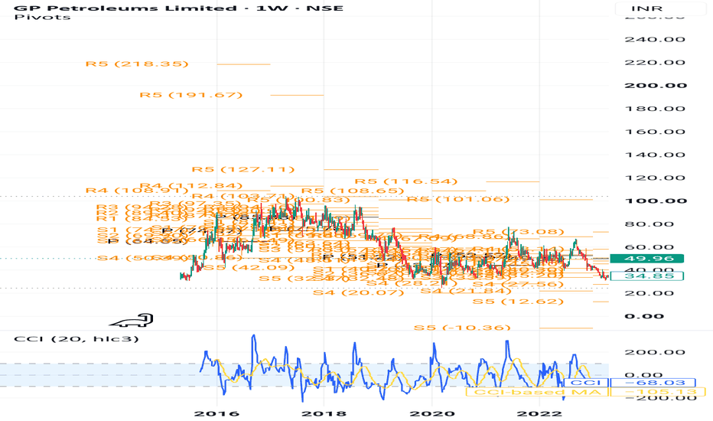Viewport: 713px width, 421px height.
Task: Click the R5 (191.67) pivot label
Action: (x=191, y=95)
